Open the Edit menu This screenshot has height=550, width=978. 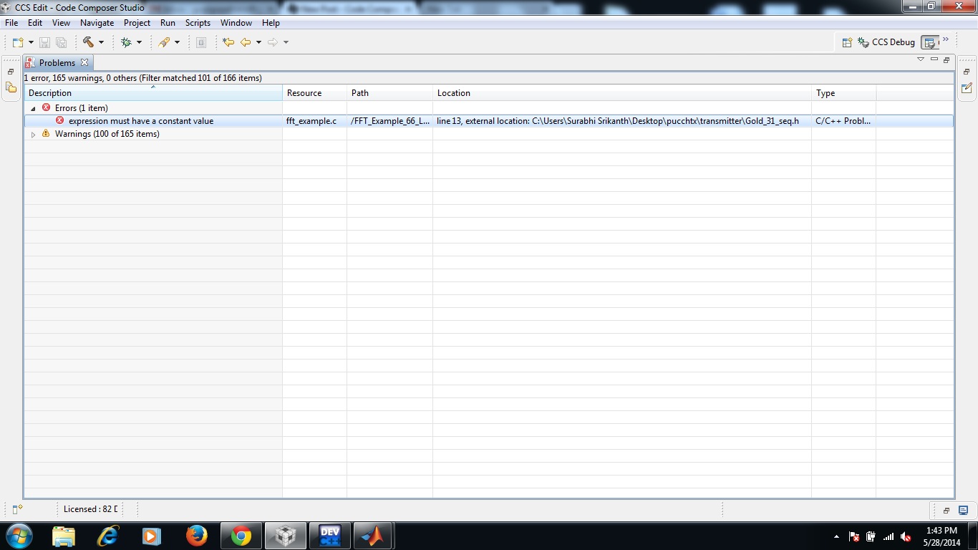[x=35, y=23]
